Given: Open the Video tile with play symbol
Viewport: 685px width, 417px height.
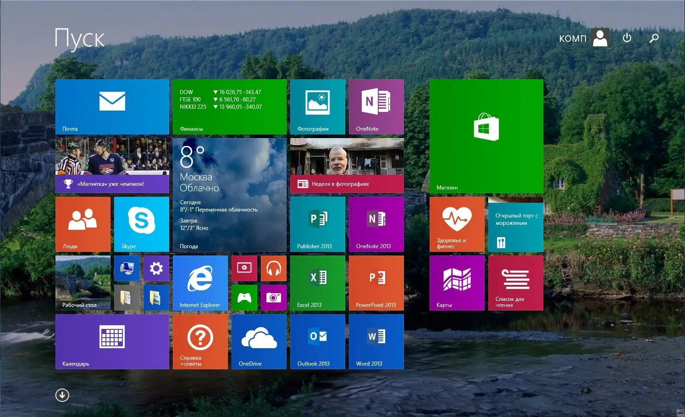Looking at the screenshot, I should pos(244,268).
